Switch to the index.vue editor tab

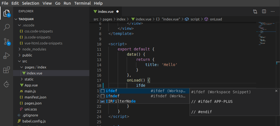[x=106, y=11]
